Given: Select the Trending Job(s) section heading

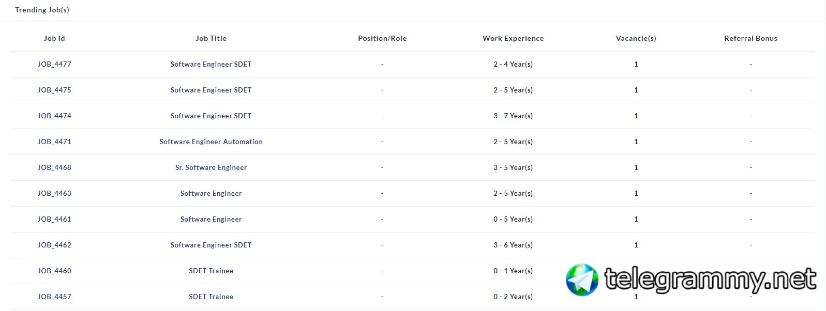Looking at the screenshot, I should 42,10.
